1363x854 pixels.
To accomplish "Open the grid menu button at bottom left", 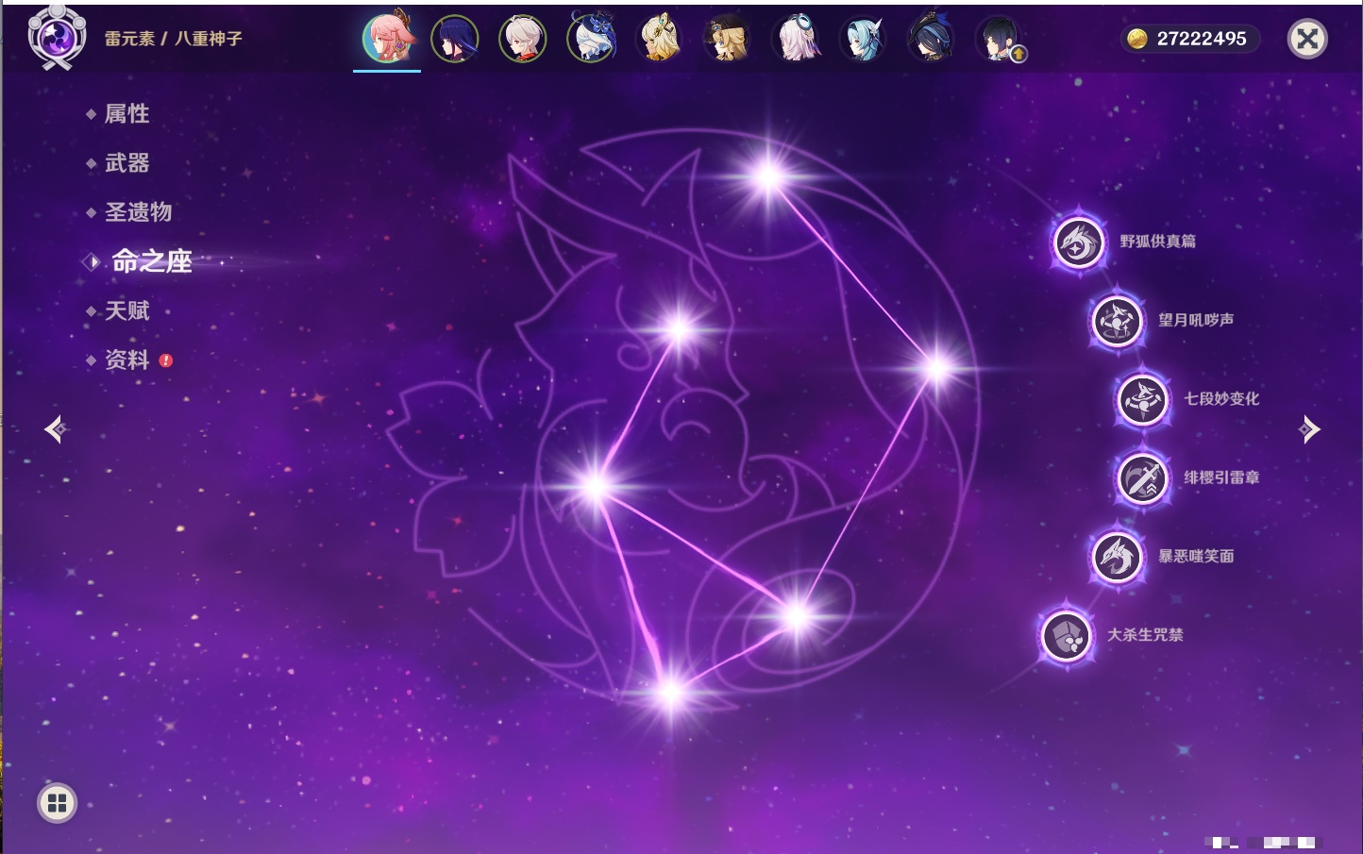I will (x=57, y=803).
